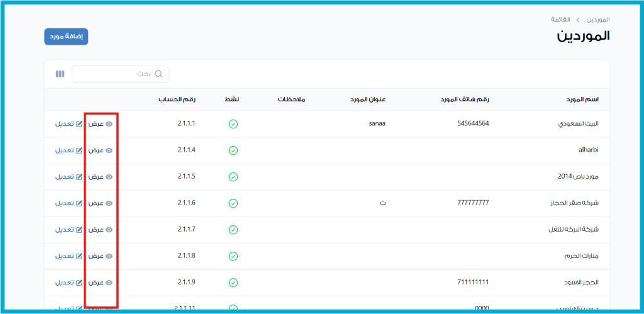Click the eye view icon for مورد باص 2014

click(109, 177)
